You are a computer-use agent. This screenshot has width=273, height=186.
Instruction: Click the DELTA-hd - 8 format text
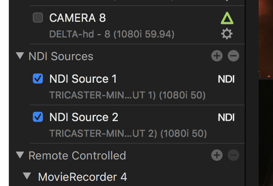(112, 34)
